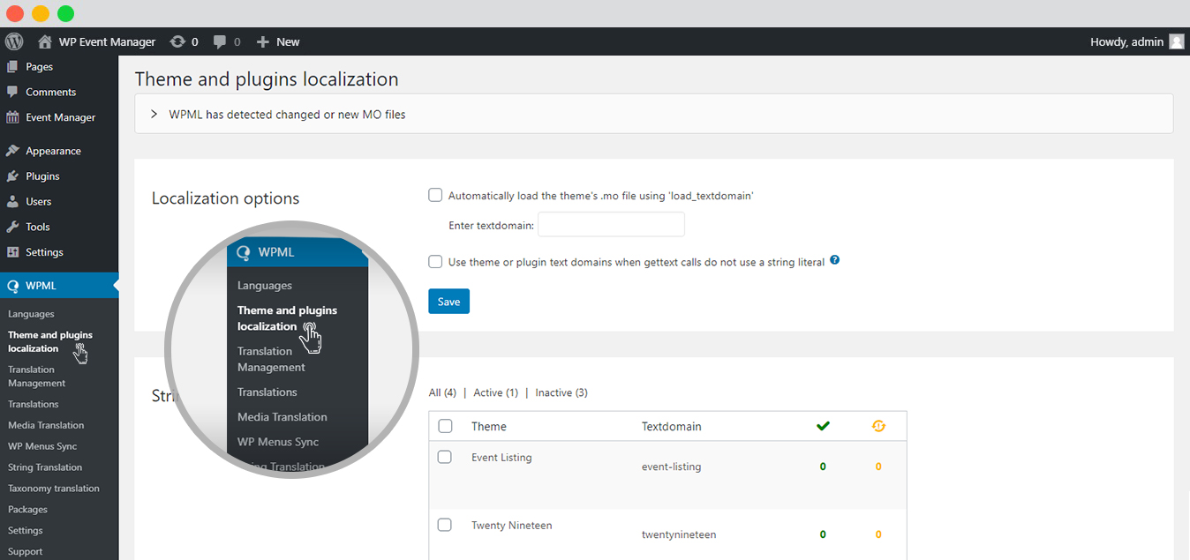Viewport: 1190px width, 560px height.
Task: Toggle use theme or plugin text domains checkbox
Action: 435,261
